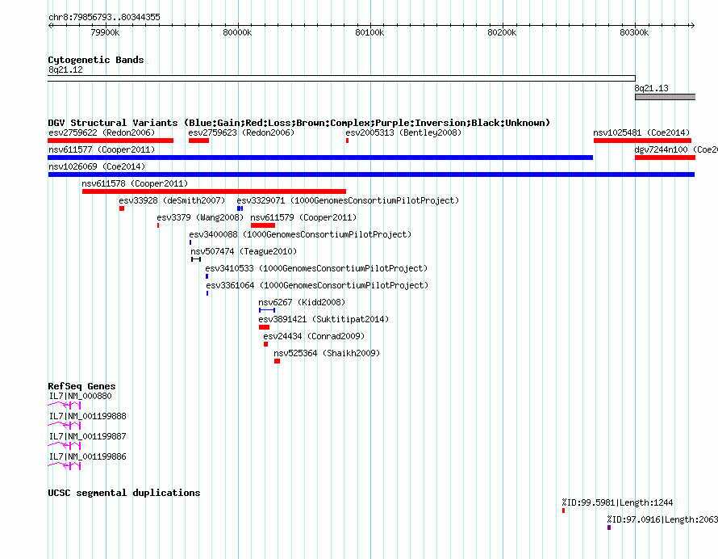Viewport: 718px width, 559px height.
Task: Open the esv24434 (Conrad2009) label
Action: pos(314,336)
